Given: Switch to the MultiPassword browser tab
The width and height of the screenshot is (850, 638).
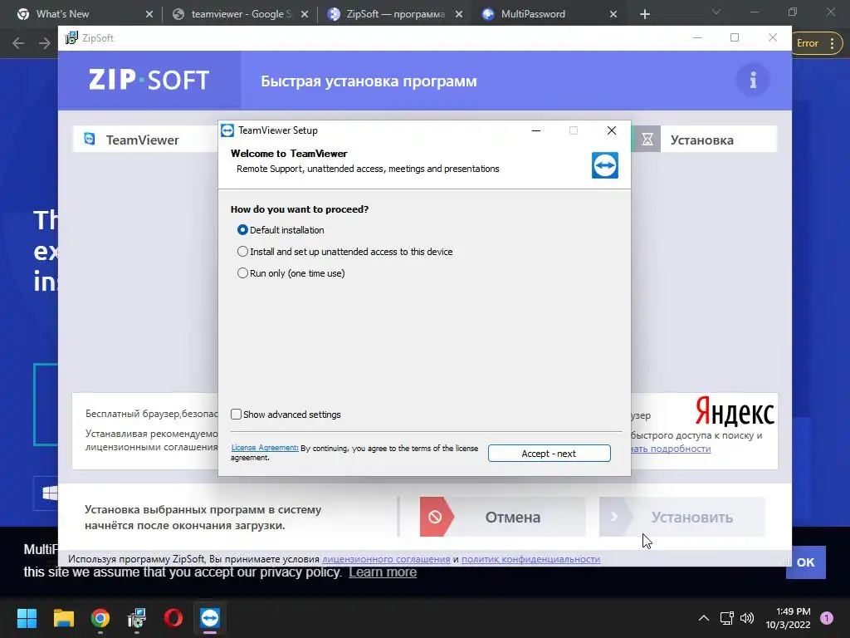Looking at the screenshot, I should pos(550,14).
